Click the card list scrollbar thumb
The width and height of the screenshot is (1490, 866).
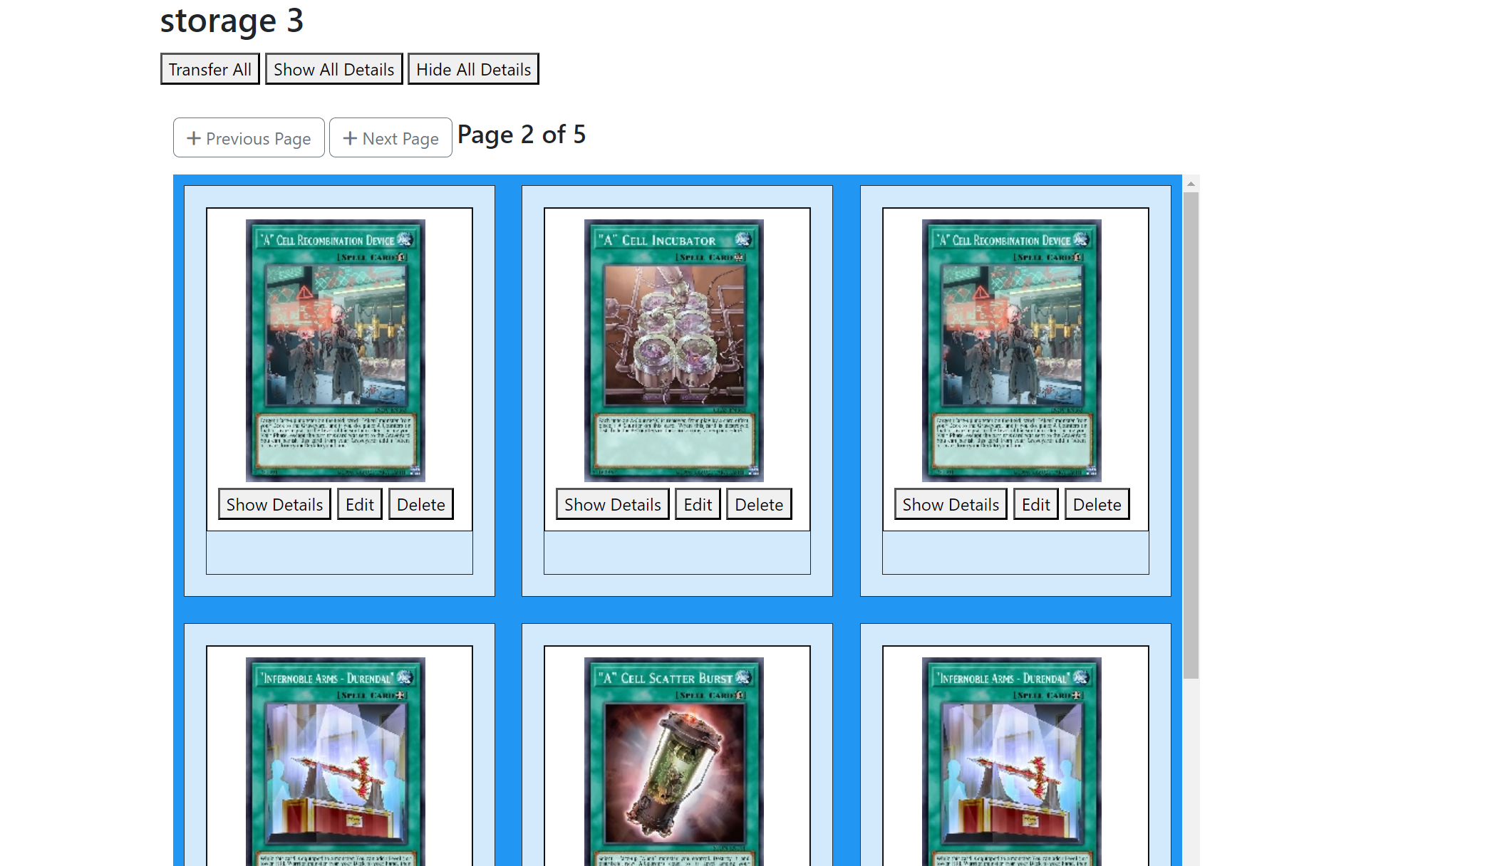coord(1191,435)
